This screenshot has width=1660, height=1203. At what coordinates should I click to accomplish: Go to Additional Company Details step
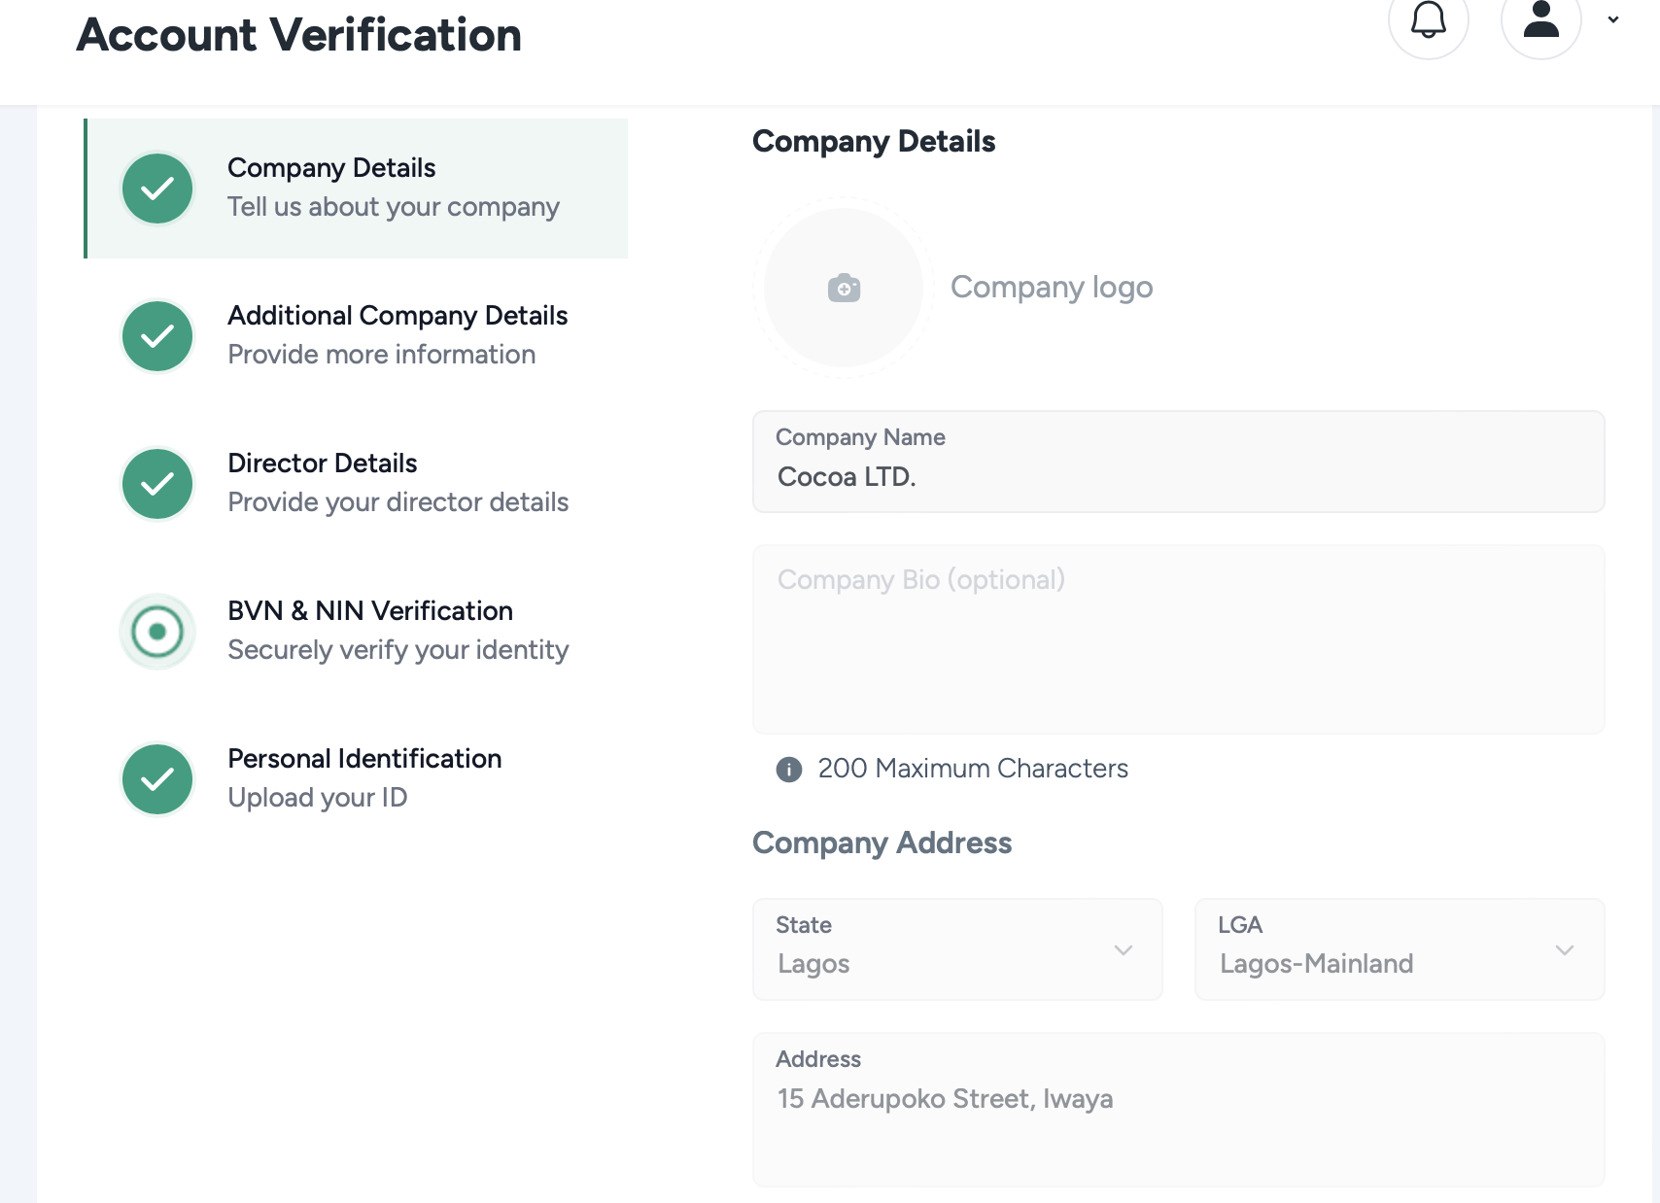(x=397, y=317)
